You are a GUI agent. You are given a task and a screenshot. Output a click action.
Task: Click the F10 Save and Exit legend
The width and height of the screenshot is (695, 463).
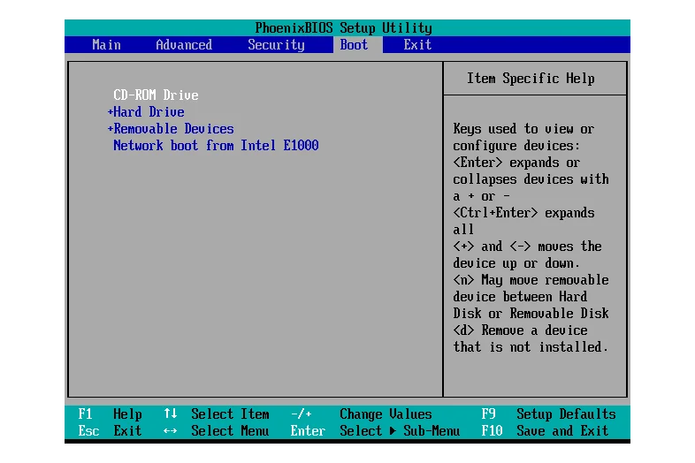[546, 430]
